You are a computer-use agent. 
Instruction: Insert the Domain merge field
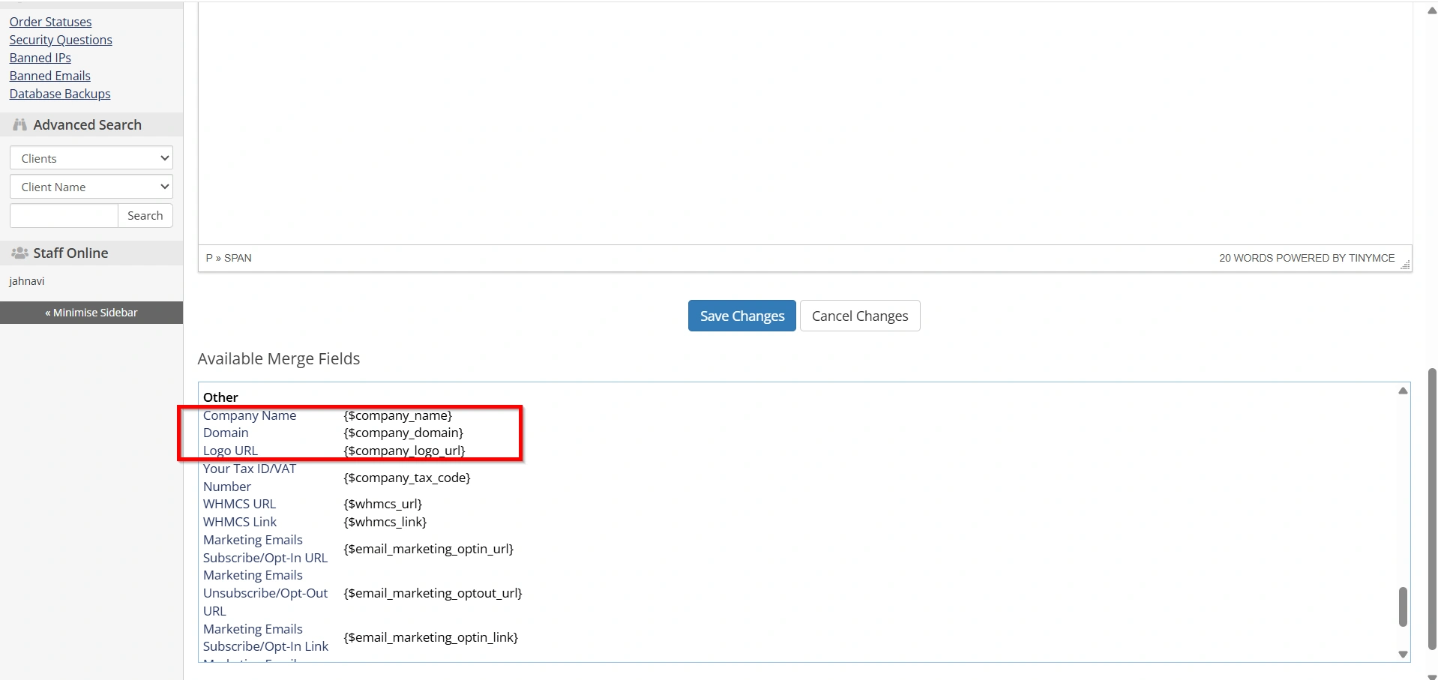(226, 433)
